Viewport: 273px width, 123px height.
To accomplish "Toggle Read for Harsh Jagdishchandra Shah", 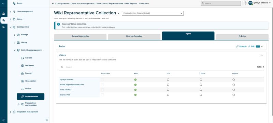I will click(135, 85).
